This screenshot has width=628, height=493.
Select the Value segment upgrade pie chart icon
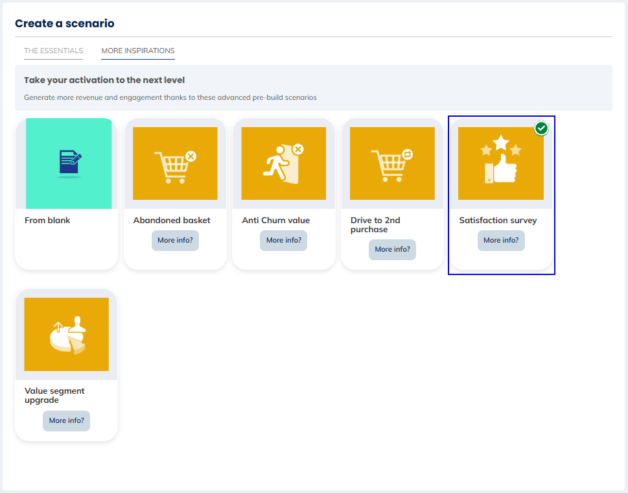67,334
